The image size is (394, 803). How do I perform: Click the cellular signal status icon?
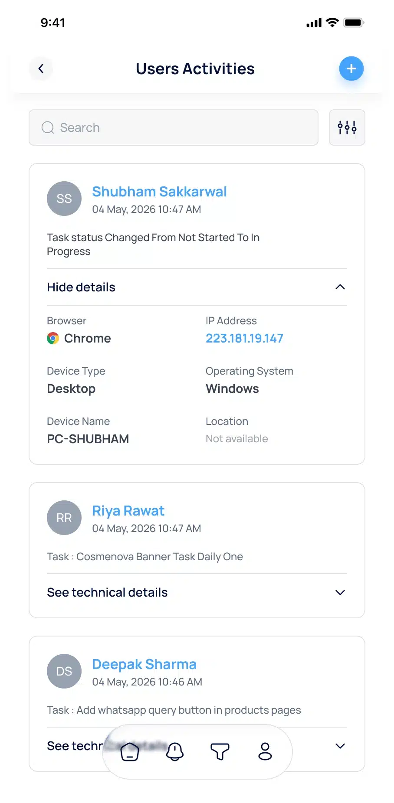point(314,23)
